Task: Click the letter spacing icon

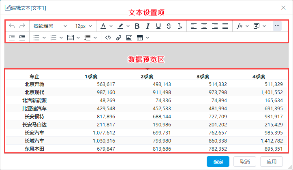Action: point(71,38)
